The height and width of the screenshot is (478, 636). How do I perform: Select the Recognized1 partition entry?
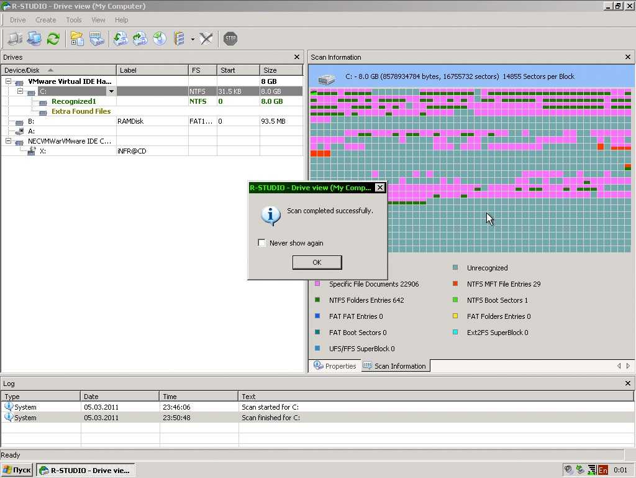[73, 101]
